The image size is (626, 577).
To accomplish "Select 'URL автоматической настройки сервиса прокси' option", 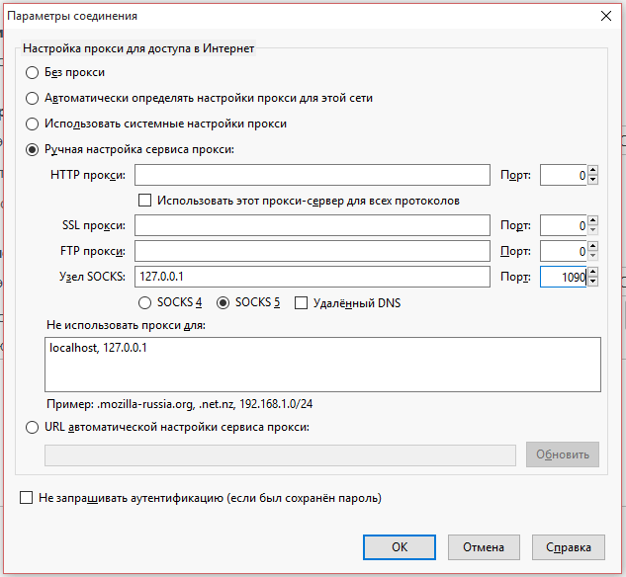I will click(x=33, y=427).
